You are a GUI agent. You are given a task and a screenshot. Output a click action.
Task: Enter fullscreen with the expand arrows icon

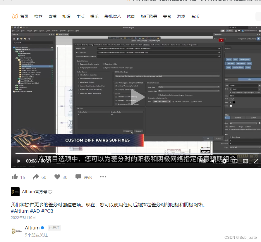point(256,161)
